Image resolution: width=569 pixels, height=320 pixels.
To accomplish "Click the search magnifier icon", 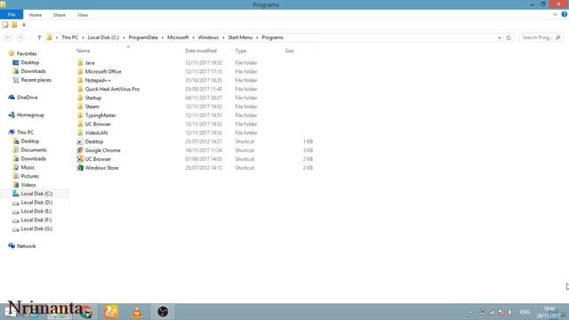I will coord(558,37).
